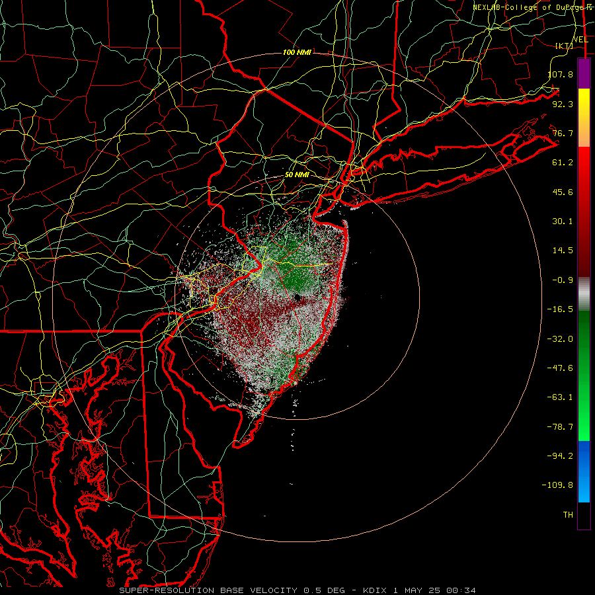Screen dimensions: 595x595
Task: Click the VEL legend heading
Action: coord(580,40)
